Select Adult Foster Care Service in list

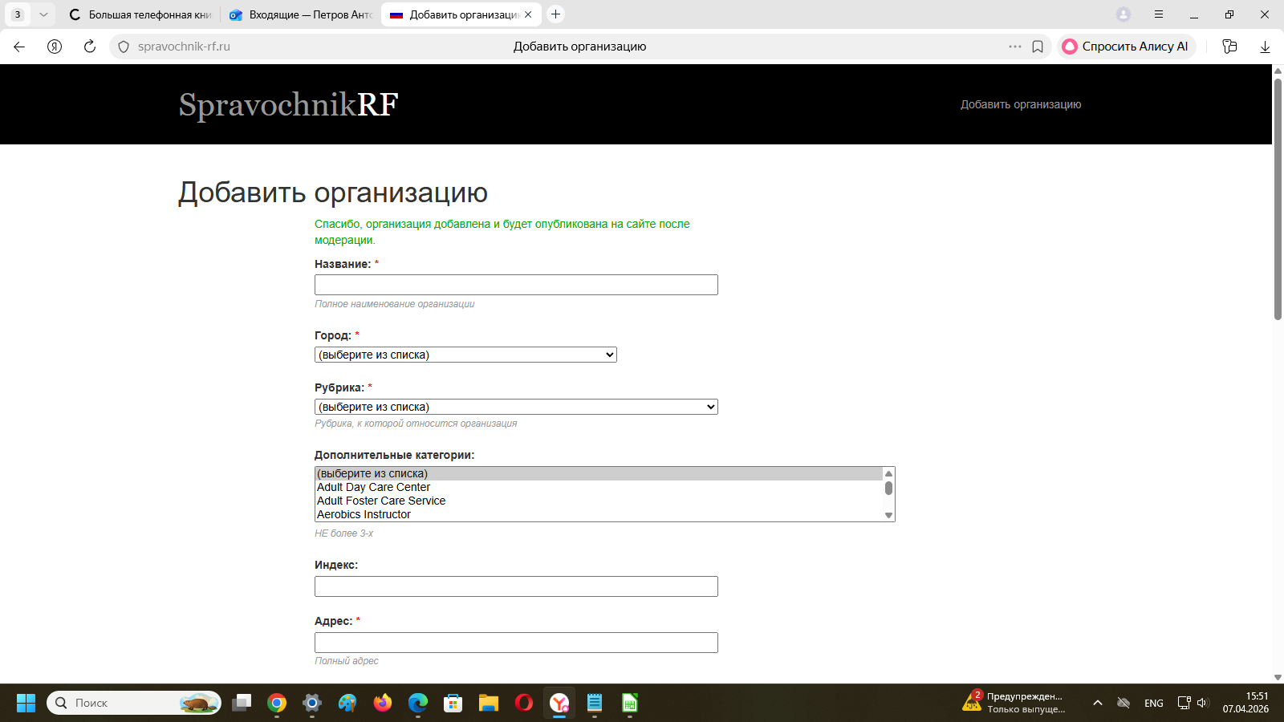point(381,501)
